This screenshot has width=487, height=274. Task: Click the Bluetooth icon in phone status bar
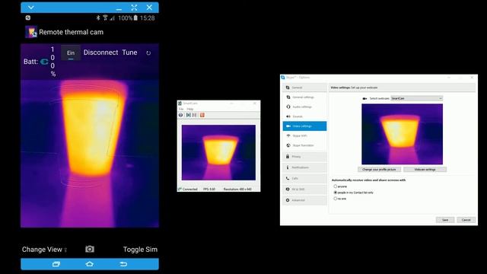coord(98,18)
